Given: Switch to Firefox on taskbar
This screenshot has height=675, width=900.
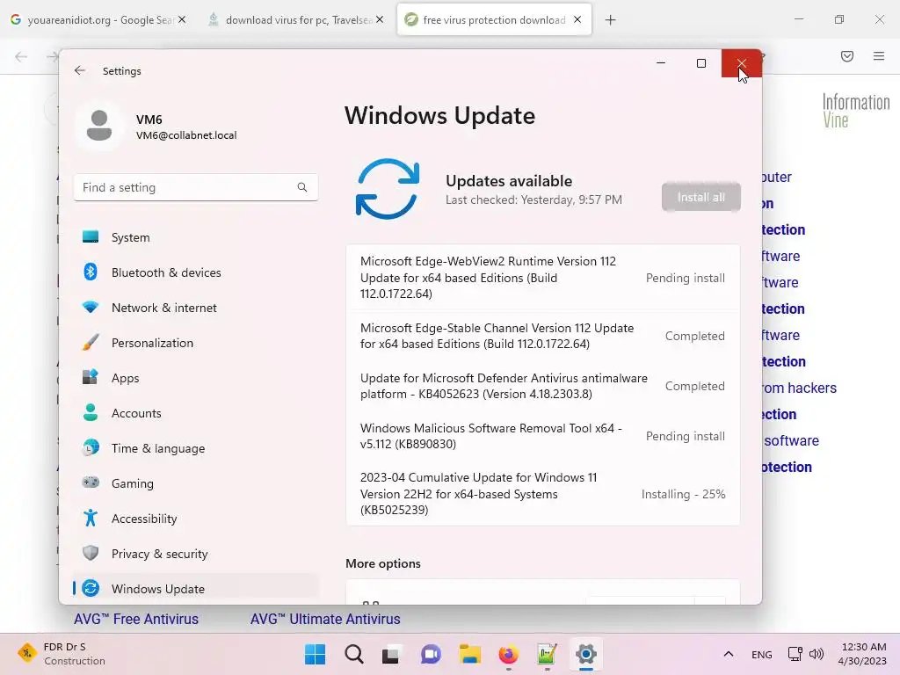Looking at the screenshot, I should pyautogui.click(x=509, y=654).
